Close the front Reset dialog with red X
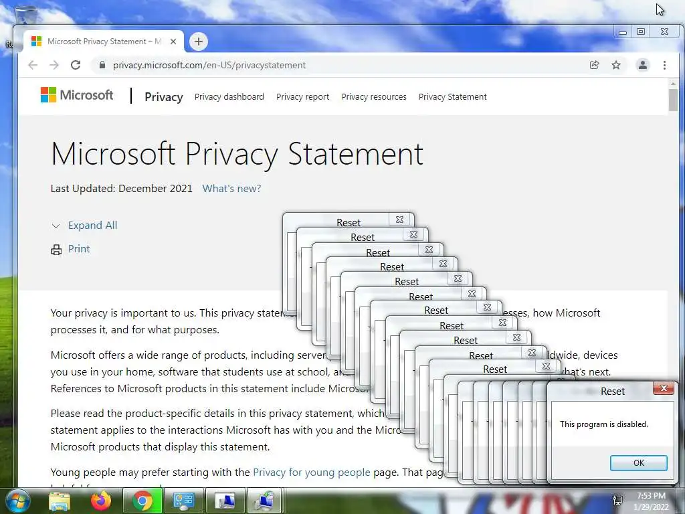685x514 pixels. point(664,388)
